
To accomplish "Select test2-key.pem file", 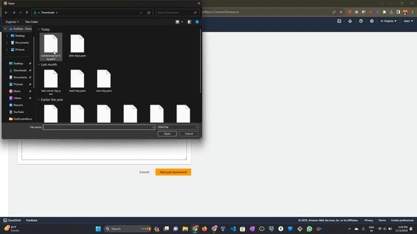I will 78,81.
